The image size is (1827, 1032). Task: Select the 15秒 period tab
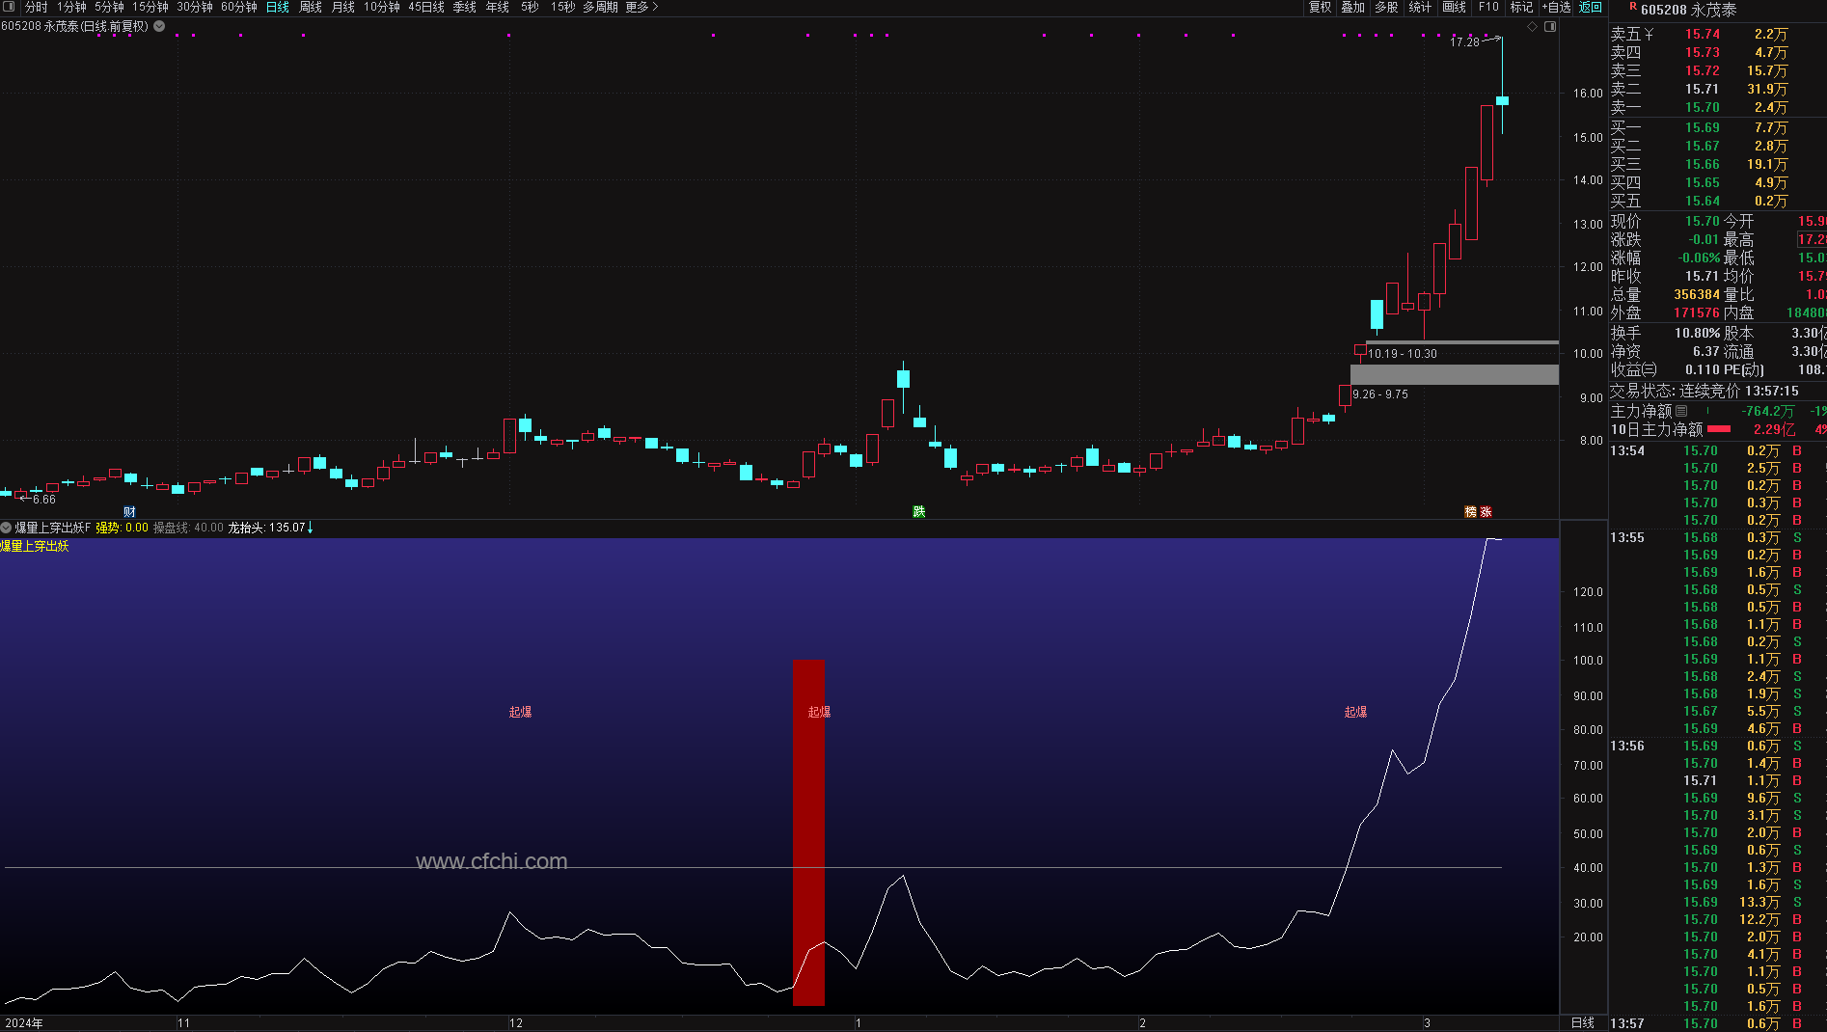pos(562,7)
